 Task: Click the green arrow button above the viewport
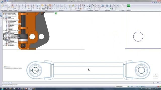pos(56,13)
